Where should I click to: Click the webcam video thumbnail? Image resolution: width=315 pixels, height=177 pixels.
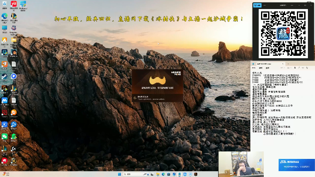[241, 164]
